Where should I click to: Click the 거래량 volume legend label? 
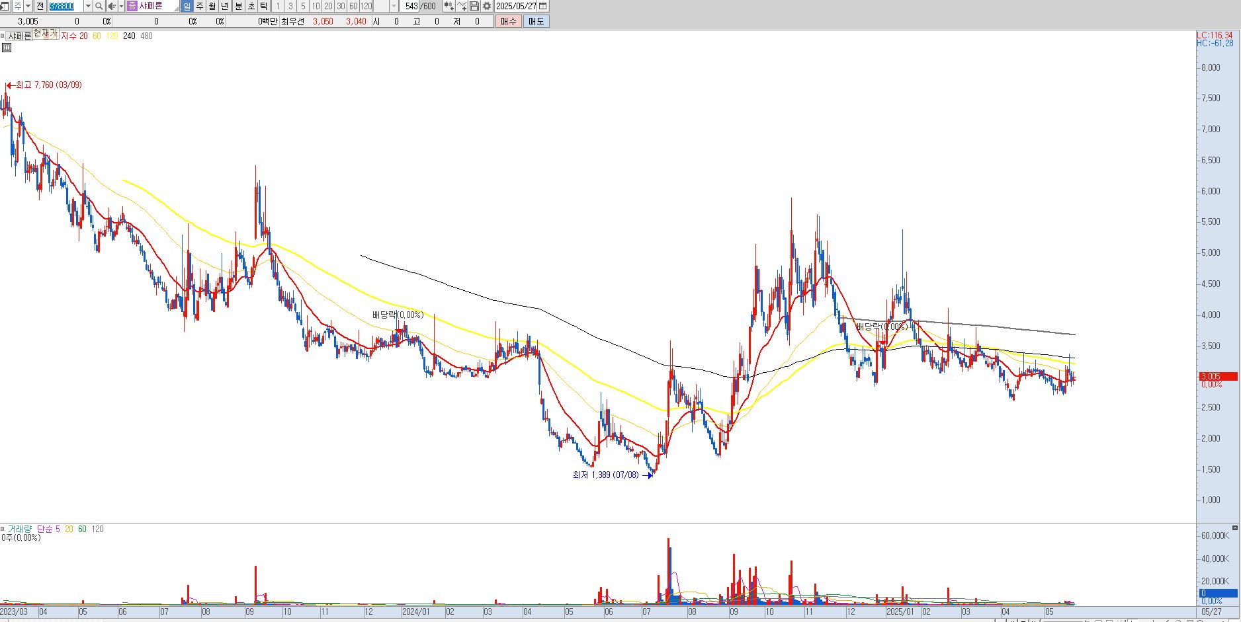coord(20,529)
